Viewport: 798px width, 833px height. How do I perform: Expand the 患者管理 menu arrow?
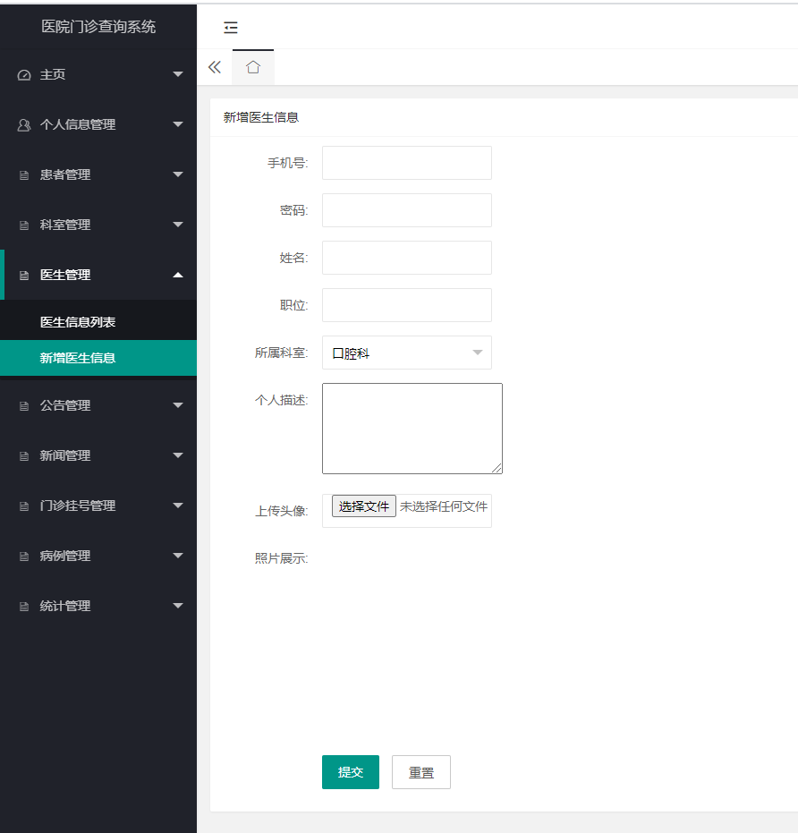[178, 174]
